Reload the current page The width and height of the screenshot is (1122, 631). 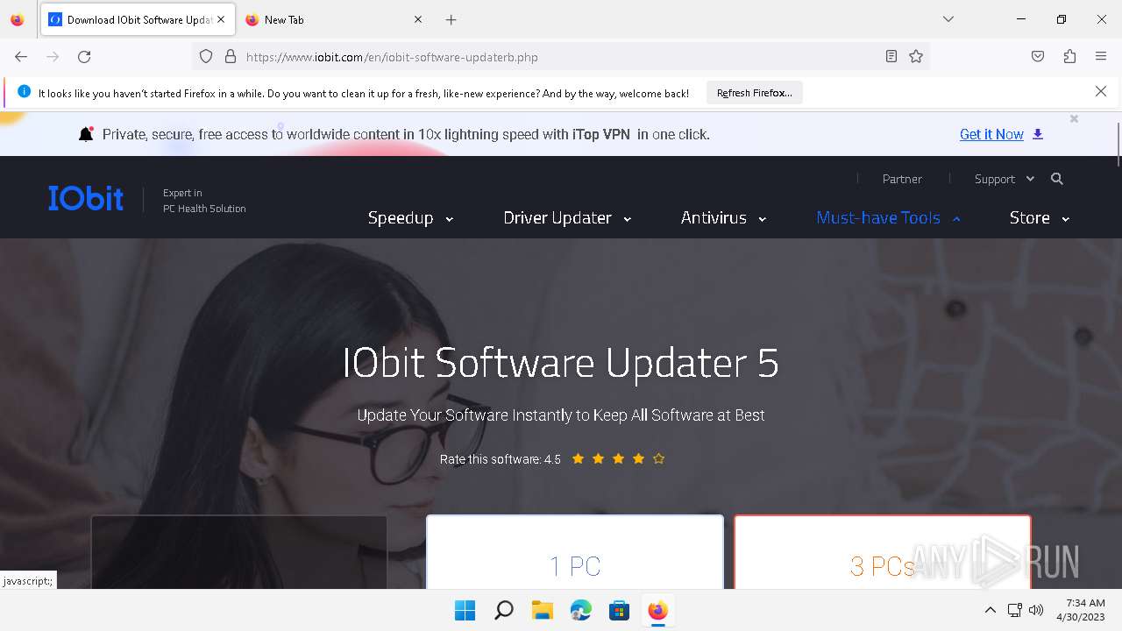[x=84, y=56]
